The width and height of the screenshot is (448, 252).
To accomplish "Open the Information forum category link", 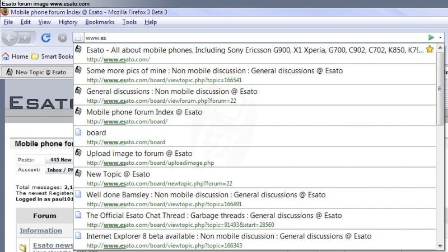I will (x=41, y=230).
